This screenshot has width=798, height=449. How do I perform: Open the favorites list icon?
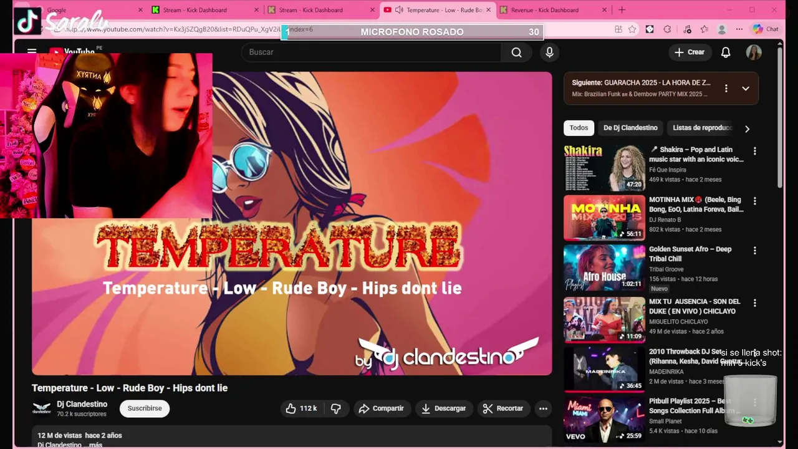[704, 29]
